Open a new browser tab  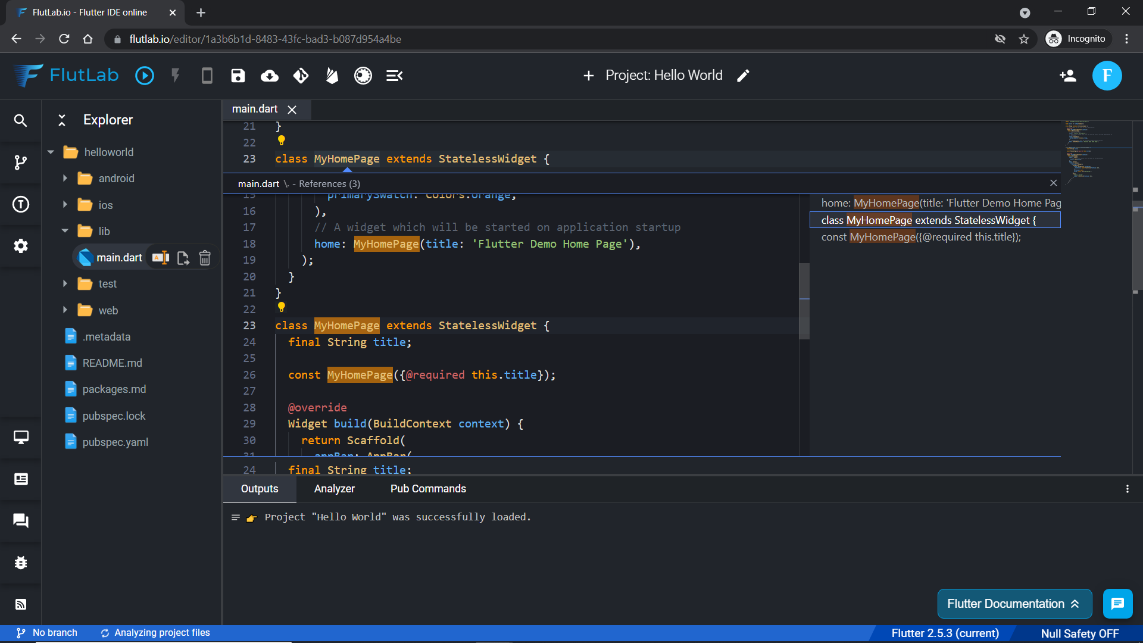click(x=201, y=13)
